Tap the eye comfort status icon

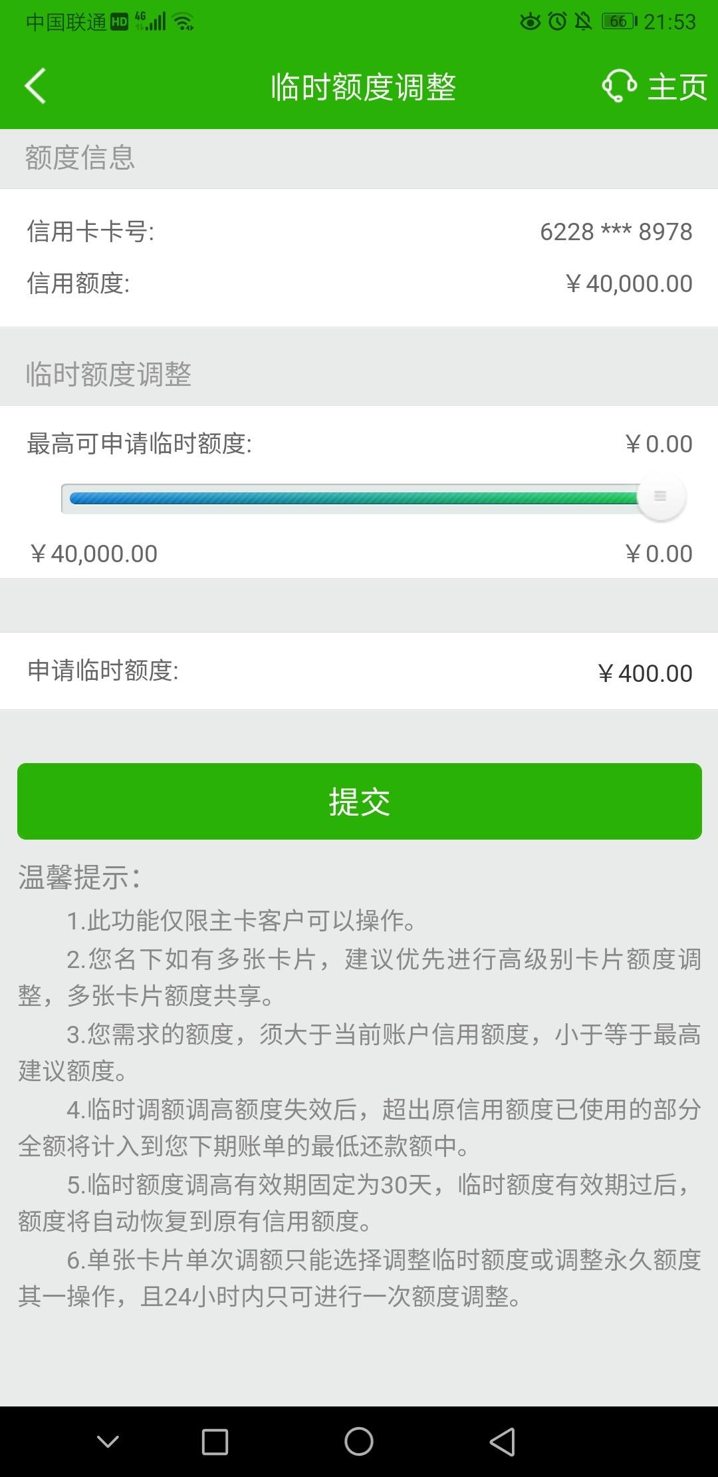click(x=530, y=22)
